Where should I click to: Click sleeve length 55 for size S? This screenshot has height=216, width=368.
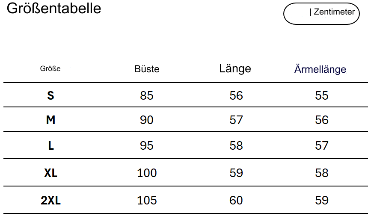(x=321, y=95)
